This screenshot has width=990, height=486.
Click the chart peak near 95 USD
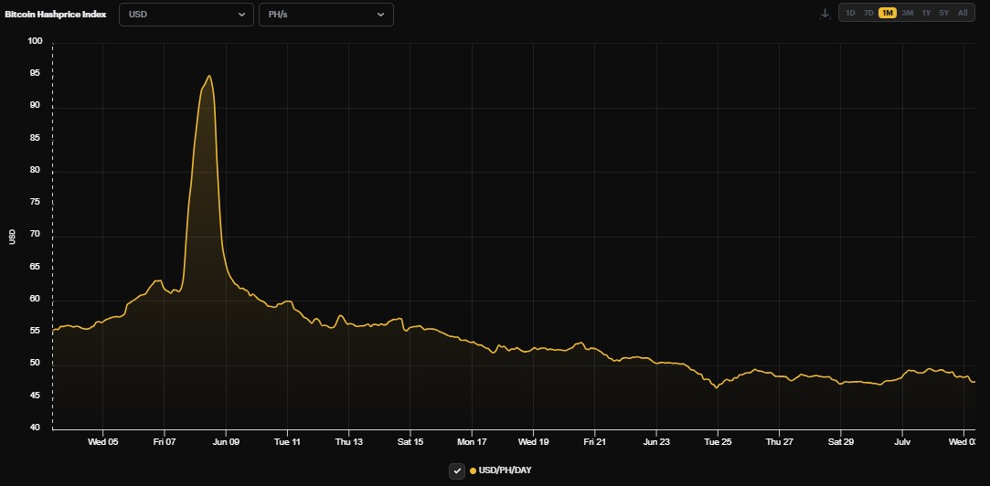[209, 76]
